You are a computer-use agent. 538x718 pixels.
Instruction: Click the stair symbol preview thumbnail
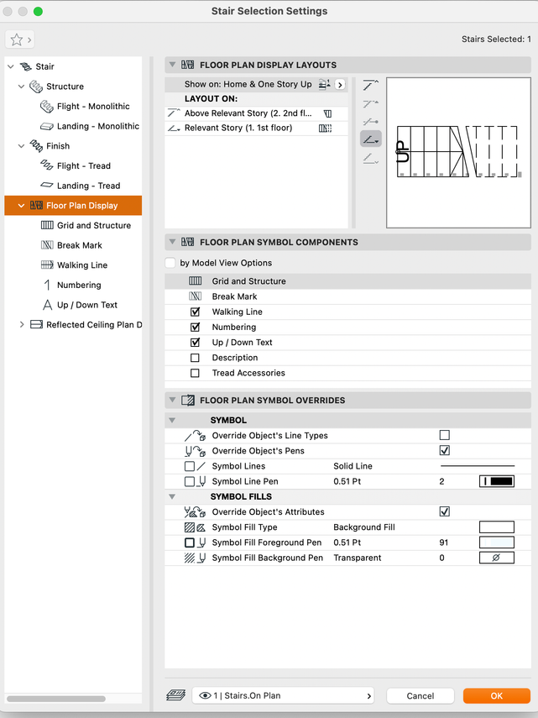click(458, 153)
